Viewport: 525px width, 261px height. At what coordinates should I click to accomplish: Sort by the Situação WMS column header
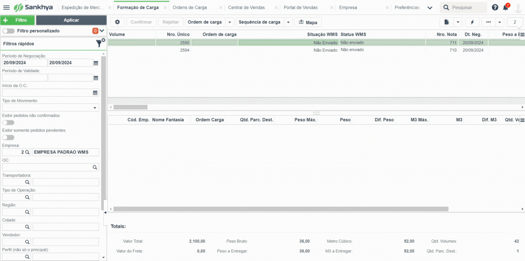click(x=322, y=35)
